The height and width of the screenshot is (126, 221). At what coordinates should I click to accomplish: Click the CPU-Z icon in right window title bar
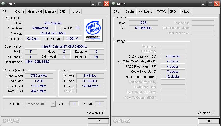(113, 3)
